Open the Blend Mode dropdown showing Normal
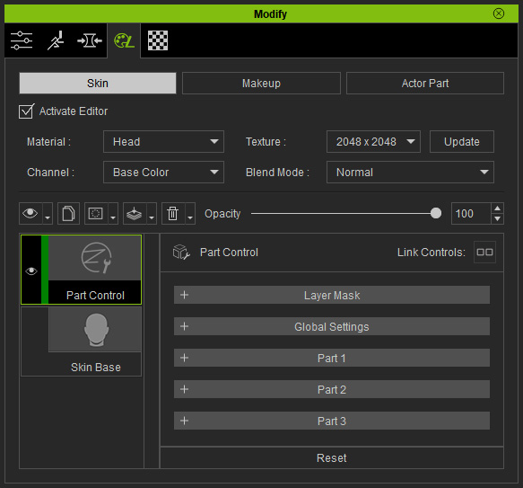The height and width of the screenshot is (488, 523). point(410,173)
